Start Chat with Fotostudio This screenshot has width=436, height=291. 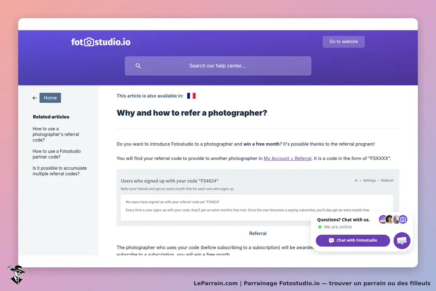click(353, 240)
